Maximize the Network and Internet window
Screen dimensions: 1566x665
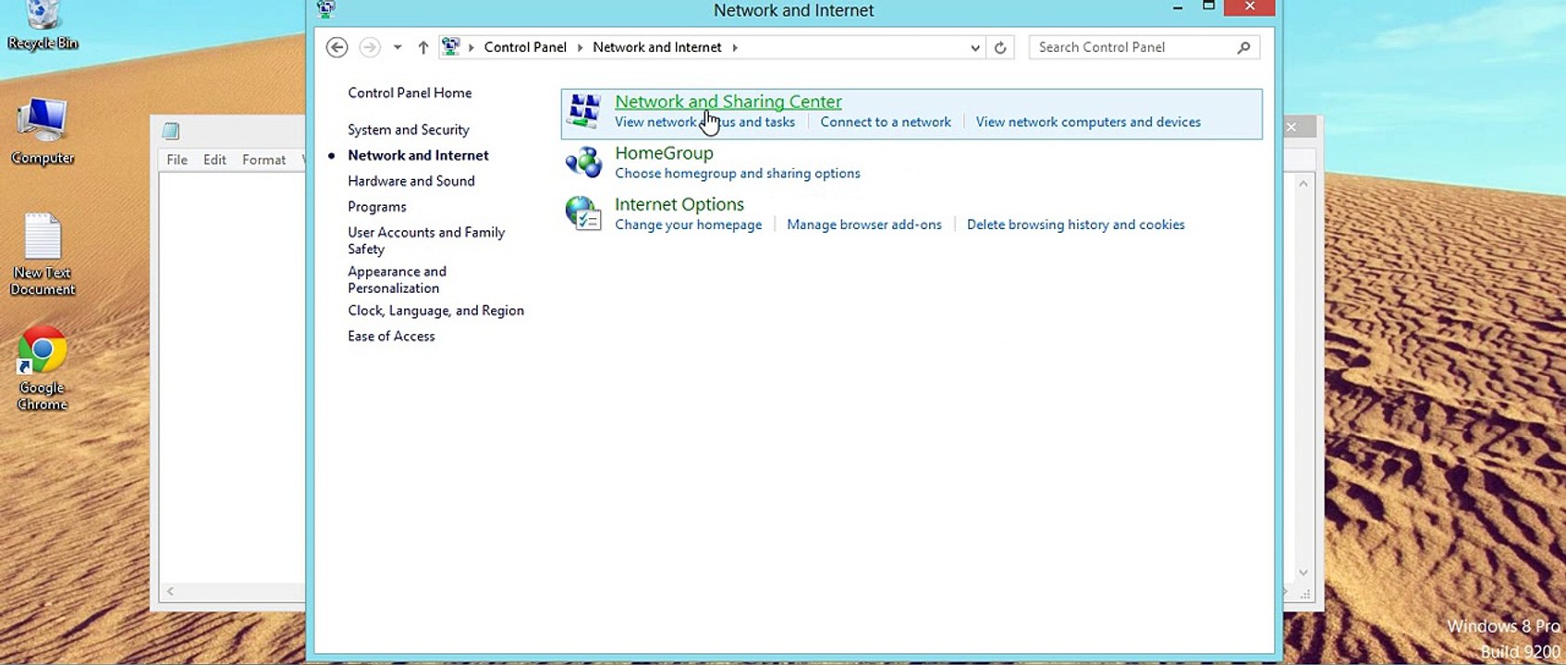point(1208,7)
